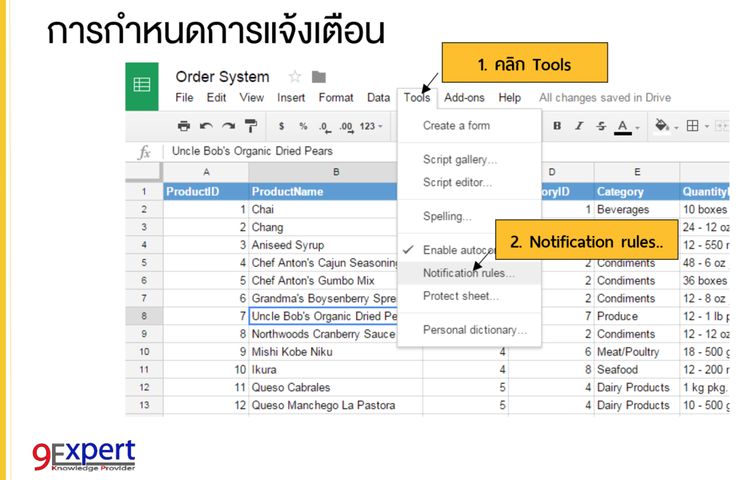
Task: Toggle italic formatting
Action: pyautogui.click(x=578, y=126)
